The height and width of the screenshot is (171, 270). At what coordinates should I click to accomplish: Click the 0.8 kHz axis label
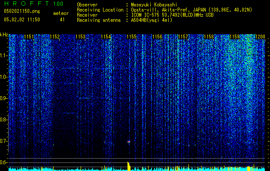(x=3, y=120)
